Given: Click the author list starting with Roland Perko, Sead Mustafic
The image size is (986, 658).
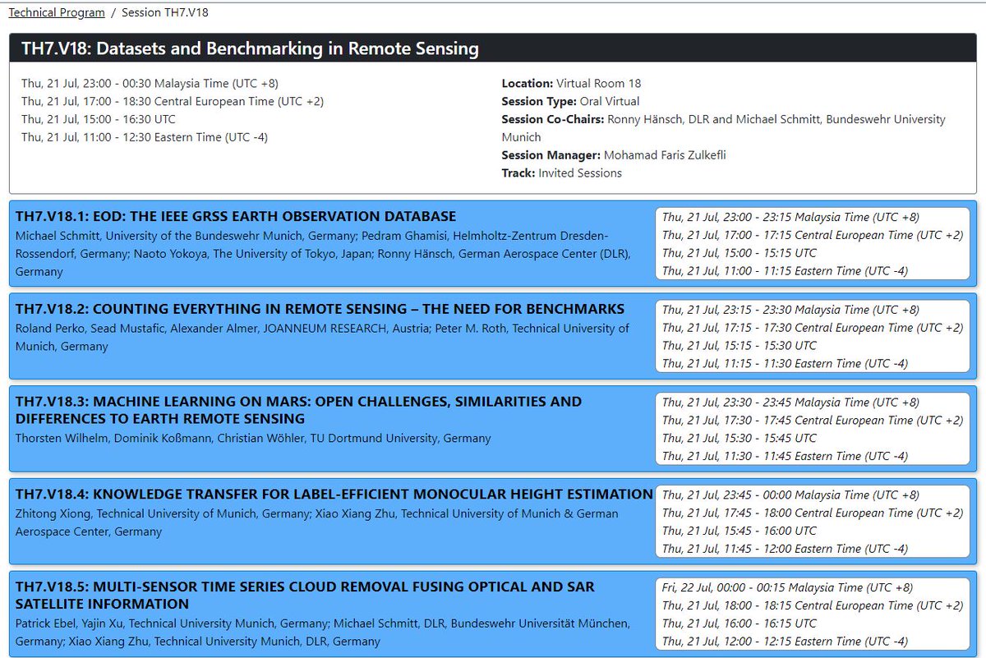Looking at the screenshot, I should pos(322,337).
